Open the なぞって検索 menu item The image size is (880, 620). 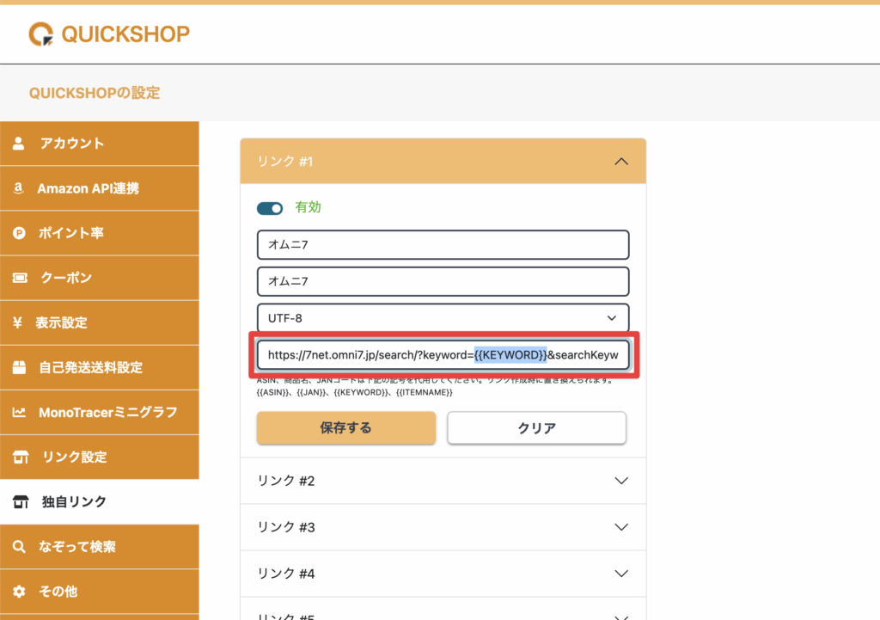tap(100, 546)
